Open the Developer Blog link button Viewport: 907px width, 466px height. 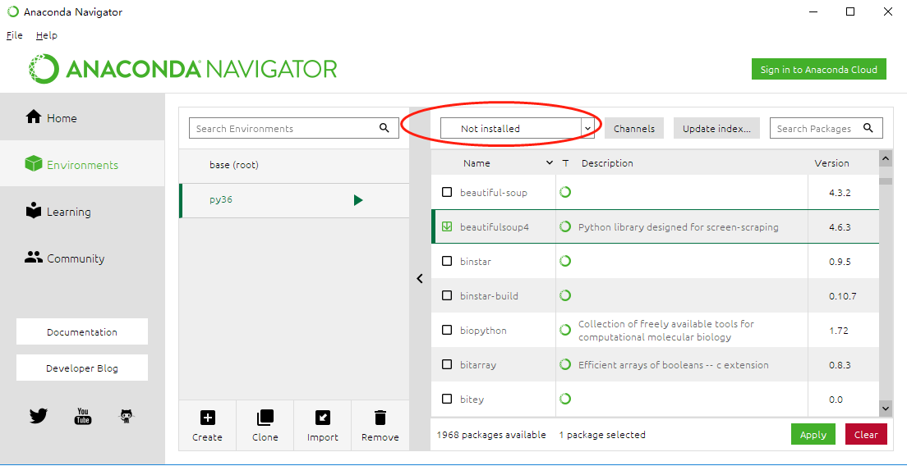pos(82,368)
